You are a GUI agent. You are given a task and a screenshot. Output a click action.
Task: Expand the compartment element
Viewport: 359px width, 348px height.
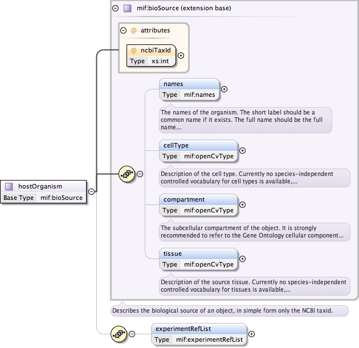coord(242,204)
